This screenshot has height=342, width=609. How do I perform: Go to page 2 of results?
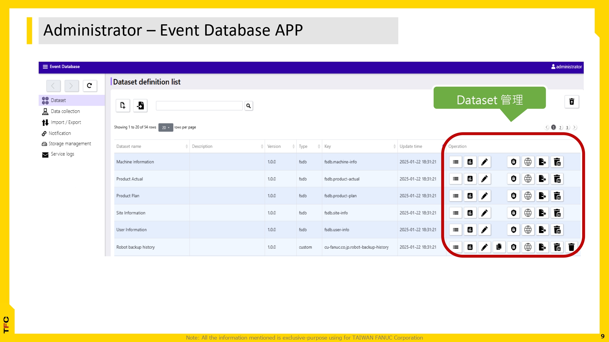coord(561,127)
